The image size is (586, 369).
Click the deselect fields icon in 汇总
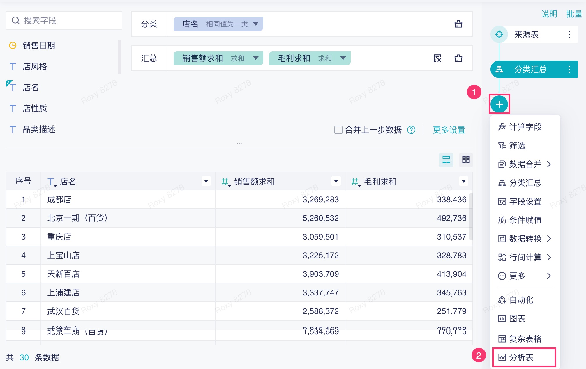tap(437, 58)
